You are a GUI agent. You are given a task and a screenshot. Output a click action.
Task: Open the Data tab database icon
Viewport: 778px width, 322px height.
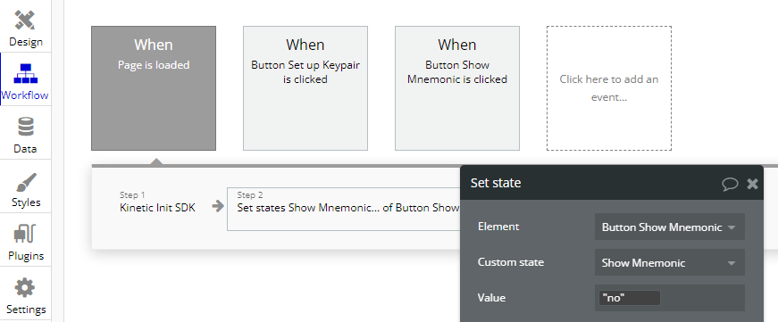pyautogui.click(x=25, y=127)
